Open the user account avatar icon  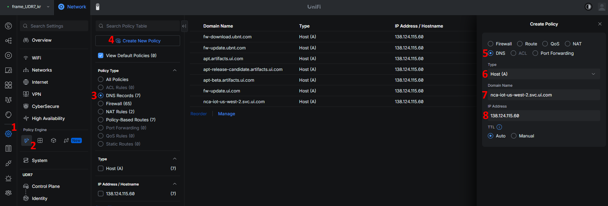click(602, 7)
